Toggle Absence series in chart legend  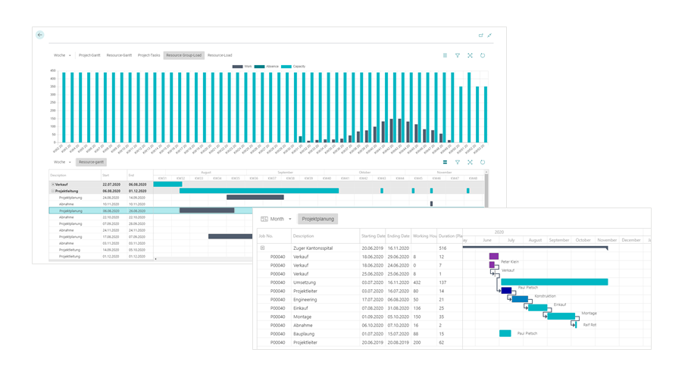[x=267, y=66]
